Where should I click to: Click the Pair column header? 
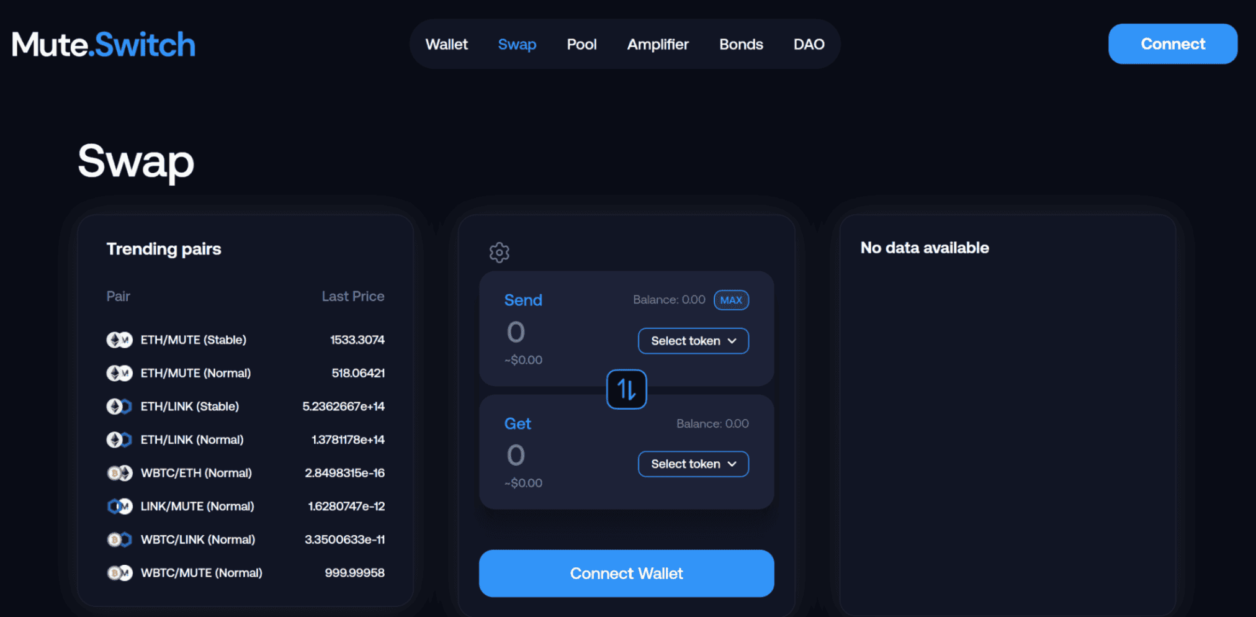pos(118,296)
